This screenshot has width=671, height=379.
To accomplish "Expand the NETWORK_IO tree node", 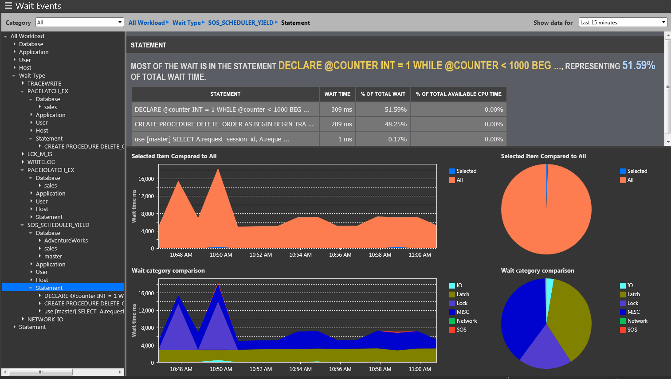I will click(x=23, y=319).
